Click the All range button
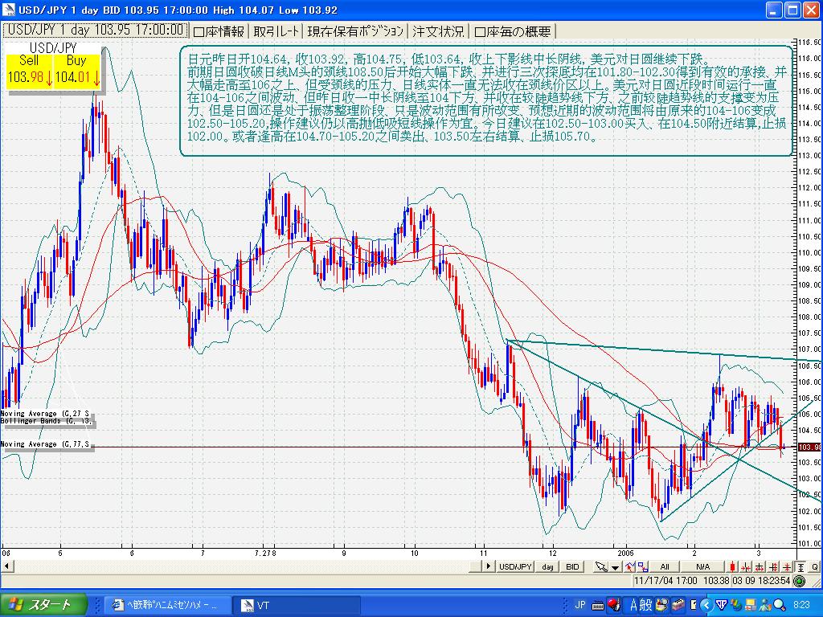The image size is (823, 617). click(x=665, y=567)
